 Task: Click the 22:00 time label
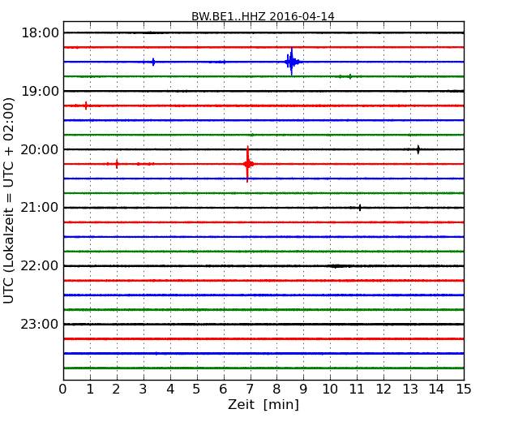coord(40,266)
